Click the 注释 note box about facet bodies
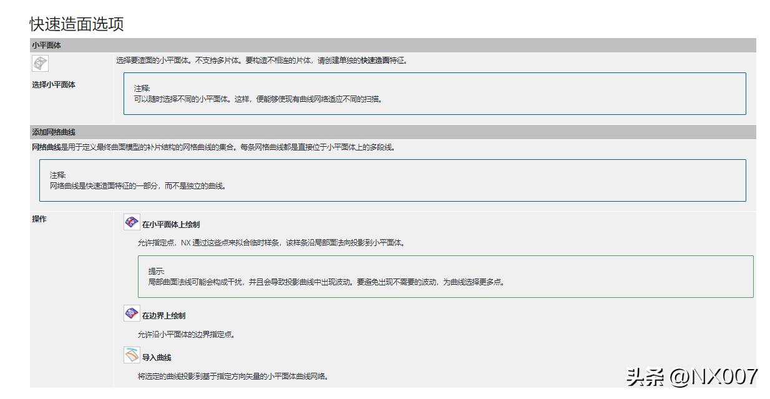Viewport: 770px width, 399px height. tap(431, 94)
